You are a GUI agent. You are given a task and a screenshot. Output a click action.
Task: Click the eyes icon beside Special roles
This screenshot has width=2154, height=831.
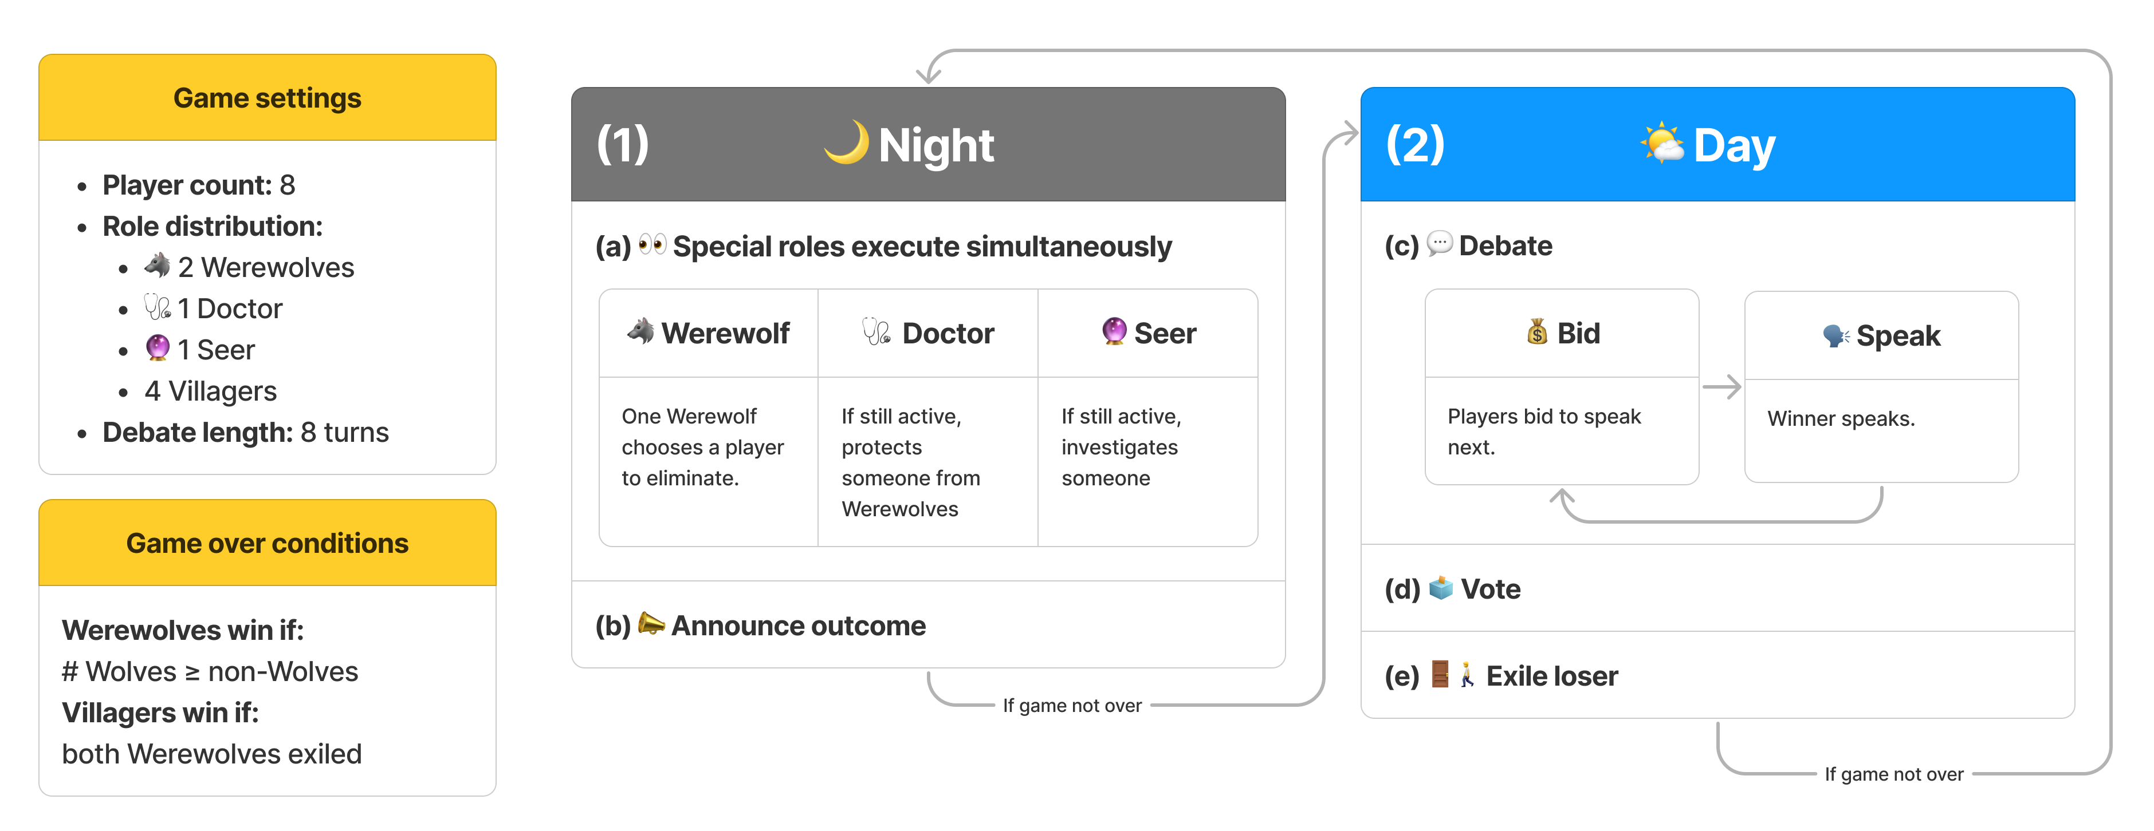click(x=653, y=245)
